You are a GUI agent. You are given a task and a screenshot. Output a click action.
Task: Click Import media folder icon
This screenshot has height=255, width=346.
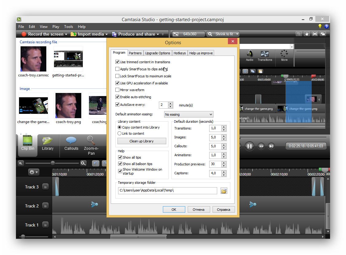(x=74, y=34)
